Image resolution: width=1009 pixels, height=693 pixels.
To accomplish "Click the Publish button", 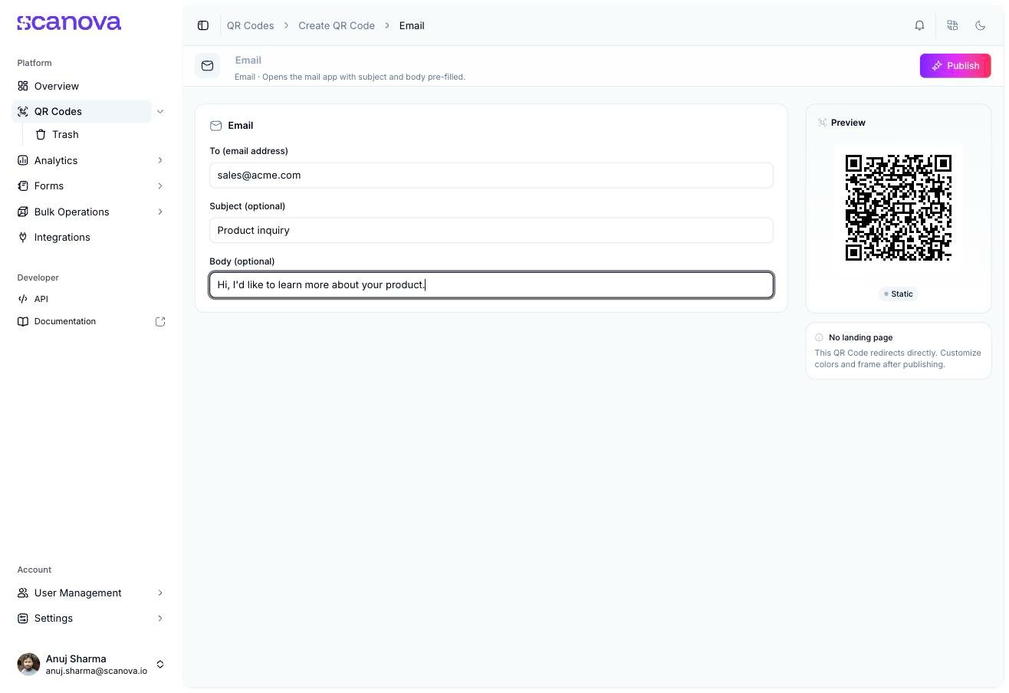I will point(955,66).
